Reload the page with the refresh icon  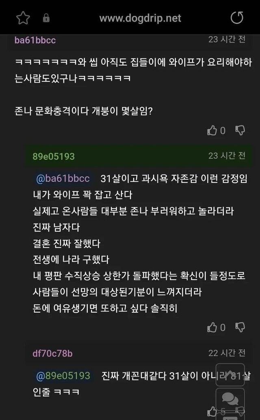236,18
